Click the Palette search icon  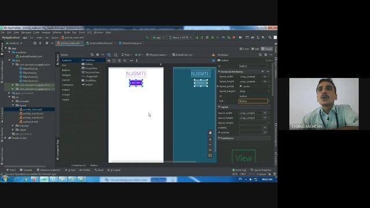tap(92, 55)
